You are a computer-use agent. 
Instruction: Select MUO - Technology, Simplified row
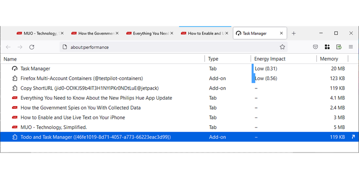179,127
